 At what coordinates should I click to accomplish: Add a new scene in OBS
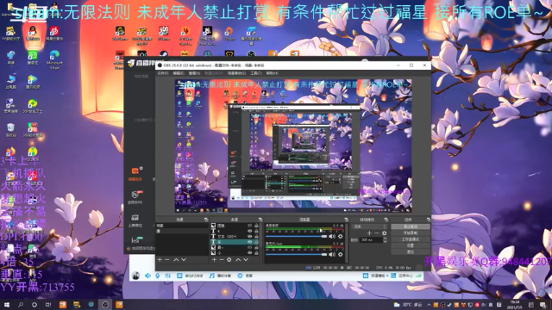[x=160, y=260]
